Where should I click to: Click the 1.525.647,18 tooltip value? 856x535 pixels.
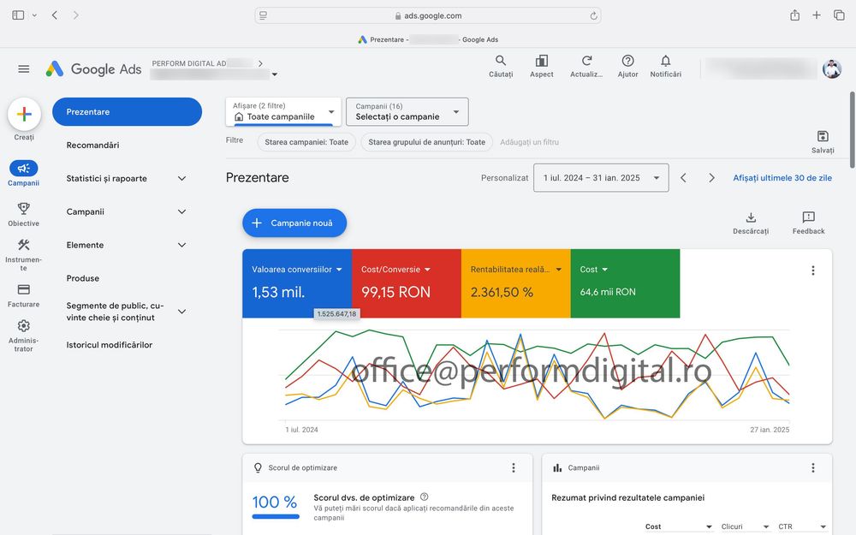[x=336, y=314]
